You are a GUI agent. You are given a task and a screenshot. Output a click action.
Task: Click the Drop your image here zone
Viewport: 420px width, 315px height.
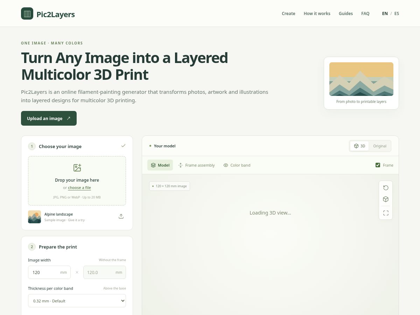pos(77,181)
